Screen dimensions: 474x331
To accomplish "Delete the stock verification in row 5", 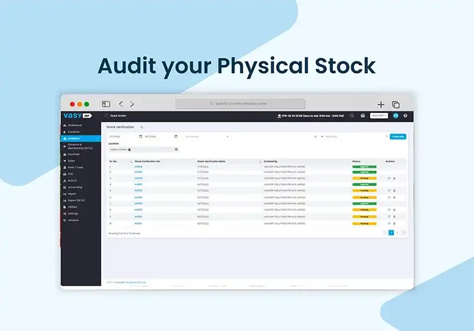I will tap(394, 191).
